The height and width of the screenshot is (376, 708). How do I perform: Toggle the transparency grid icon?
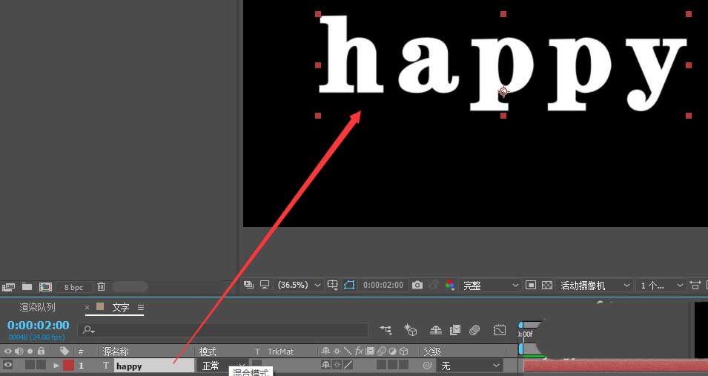point(547,285)
